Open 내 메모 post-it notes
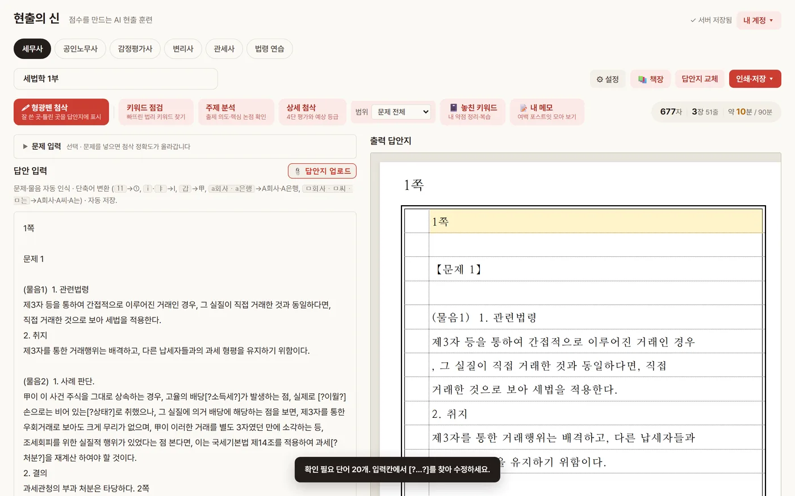Screen dimensions: 795x496 point(547,112)
